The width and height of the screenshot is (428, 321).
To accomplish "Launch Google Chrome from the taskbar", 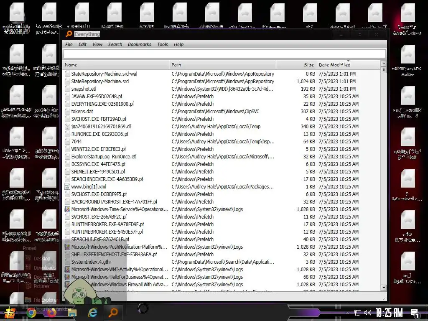I will 31,313.
